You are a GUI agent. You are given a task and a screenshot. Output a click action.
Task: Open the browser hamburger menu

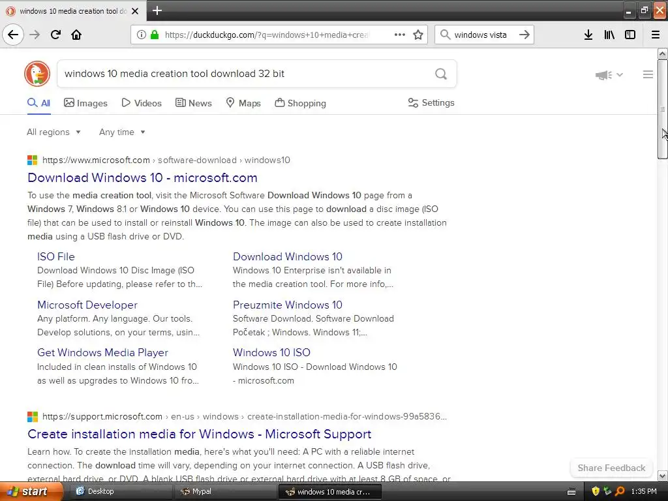pos(656,35)
